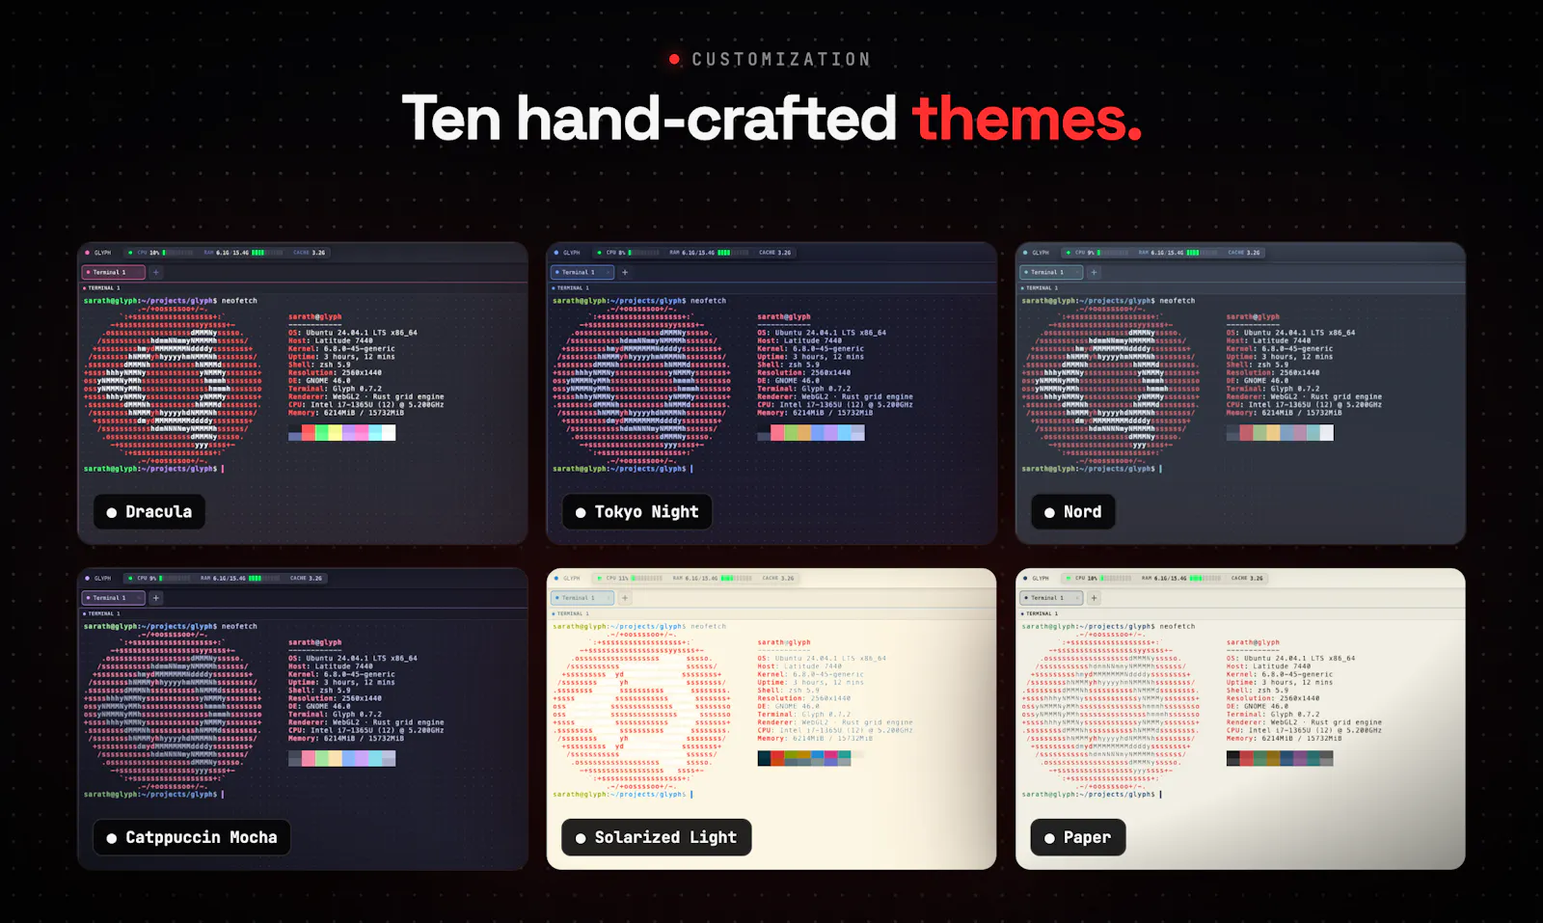The image size is (1543, 923).
Task: Click the RAM usage meter in the Catppuccin Mocha preview
Action: coord(241,579)
